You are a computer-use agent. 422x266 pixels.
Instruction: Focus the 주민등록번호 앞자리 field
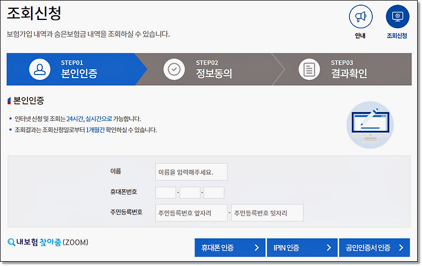(191, 213)
